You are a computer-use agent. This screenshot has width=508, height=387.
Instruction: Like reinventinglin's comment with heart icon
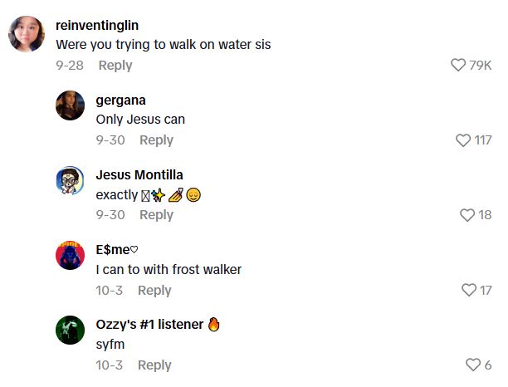[457, 66]
